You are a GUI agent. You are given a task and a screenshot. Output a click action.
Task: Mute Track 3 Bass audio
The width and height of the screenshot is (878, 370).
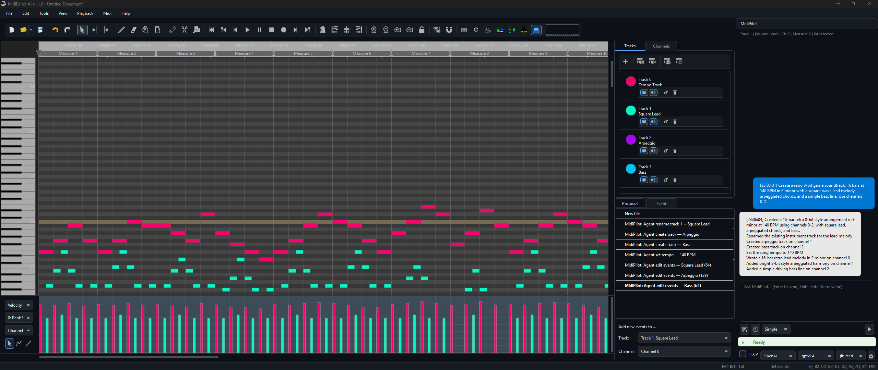click(653, 180)
